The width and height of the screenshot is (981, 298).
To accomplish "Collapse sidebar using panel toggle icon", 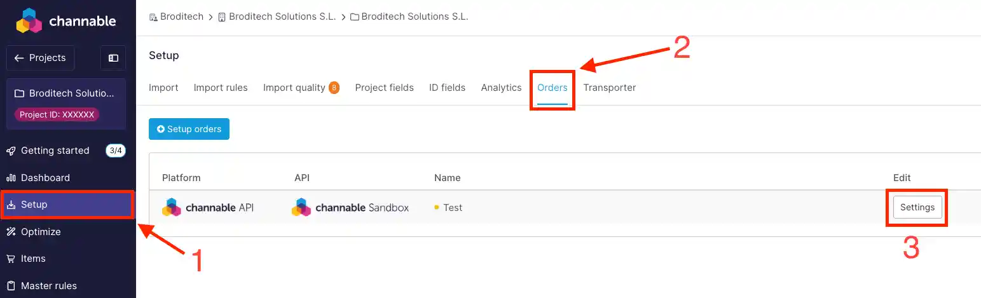I will (x=113, y=58).
